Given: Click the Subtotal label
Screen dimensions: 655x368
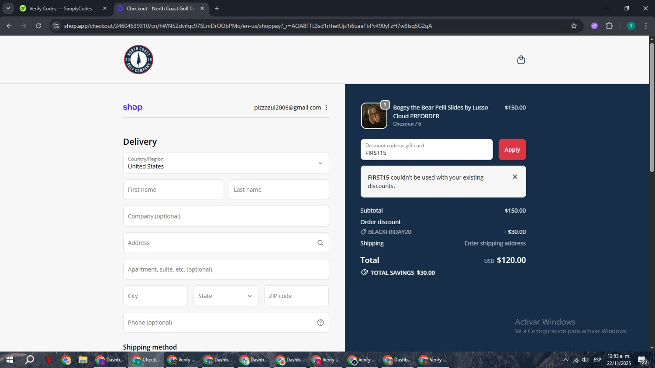Looking at the screenshot, I should tap(371, 211).
